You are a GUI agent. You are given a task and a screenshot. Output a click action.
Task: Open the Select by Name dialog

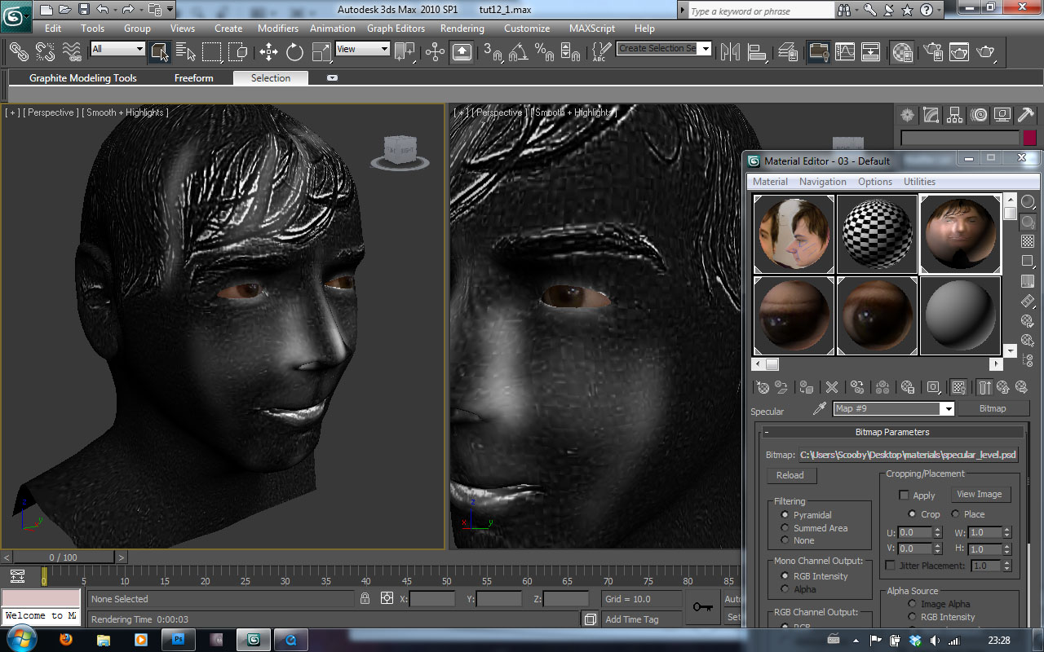184,52
